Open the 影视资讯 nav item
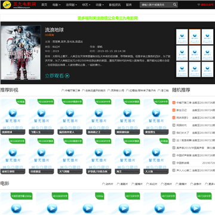The width and height of the screenshot is (215, 215). 115,5
